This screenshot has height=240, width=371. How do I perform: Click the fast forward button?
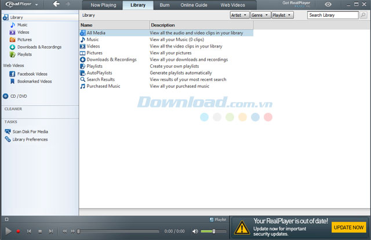(x=72, y=231)
